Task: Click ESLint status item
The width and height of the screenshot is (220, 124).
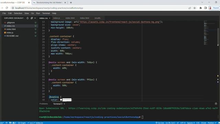Action: point(203,123)
